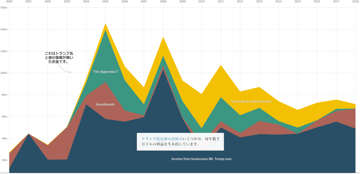The width and height of the screenshot is (360, 174).
Task: Click the 160m y-axis label
Action: (4, 7)
